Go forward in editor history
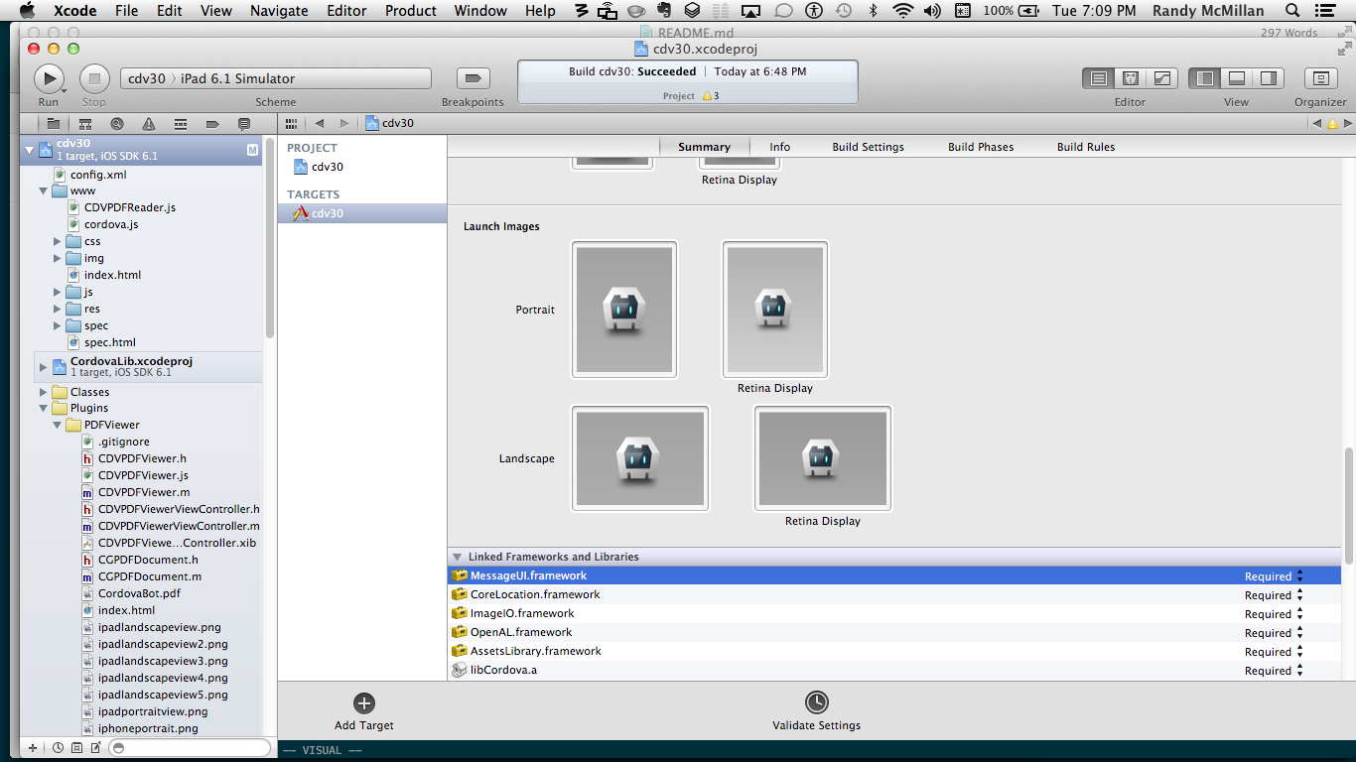 344,124
